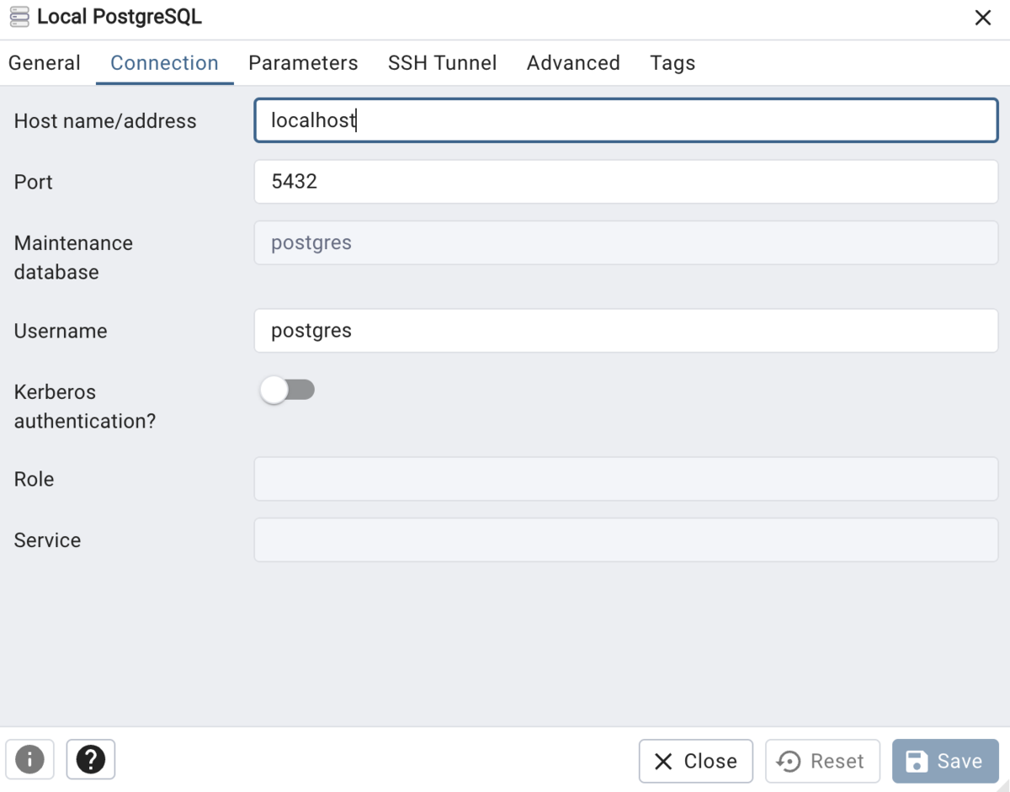Click the Role input field
The height and width of the screenshot is (792, 1010).
click(x=626, y=479)
